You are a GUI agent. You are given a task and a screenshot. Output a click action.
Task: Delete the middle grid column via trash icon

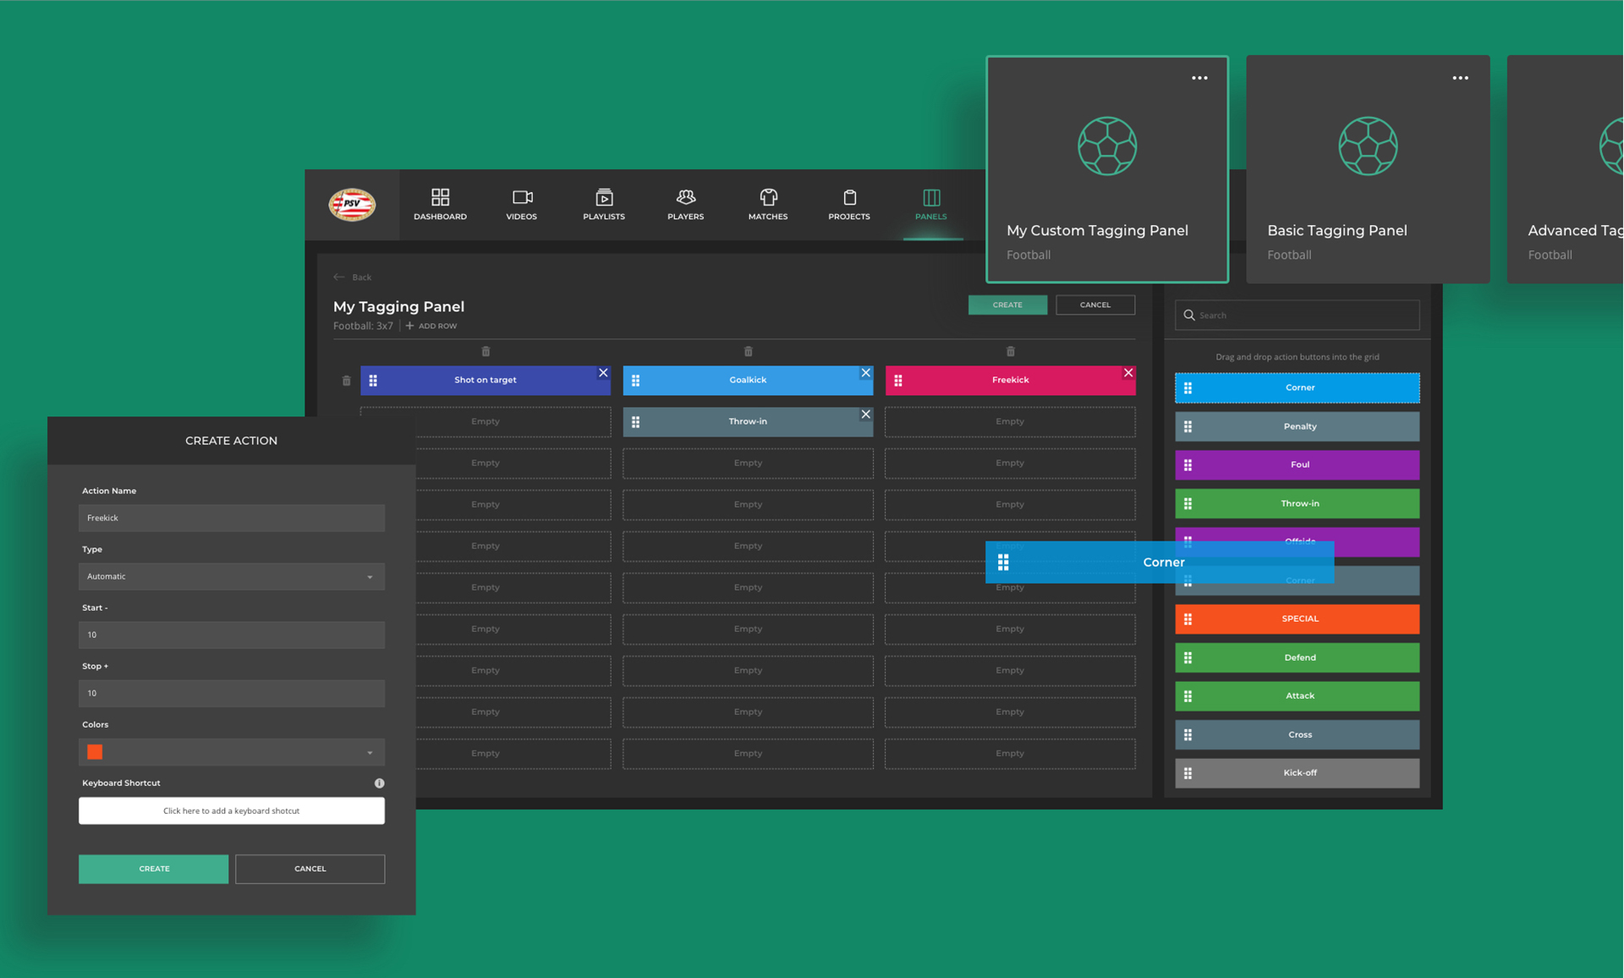pyautogui.click(x=748, y=351)
